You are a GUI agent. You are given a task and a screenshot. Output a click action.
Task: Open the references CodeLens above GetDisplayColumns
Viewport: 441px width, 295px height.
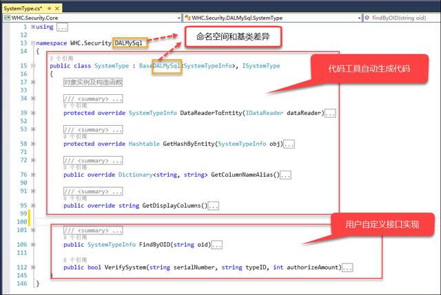click(75, 199)
